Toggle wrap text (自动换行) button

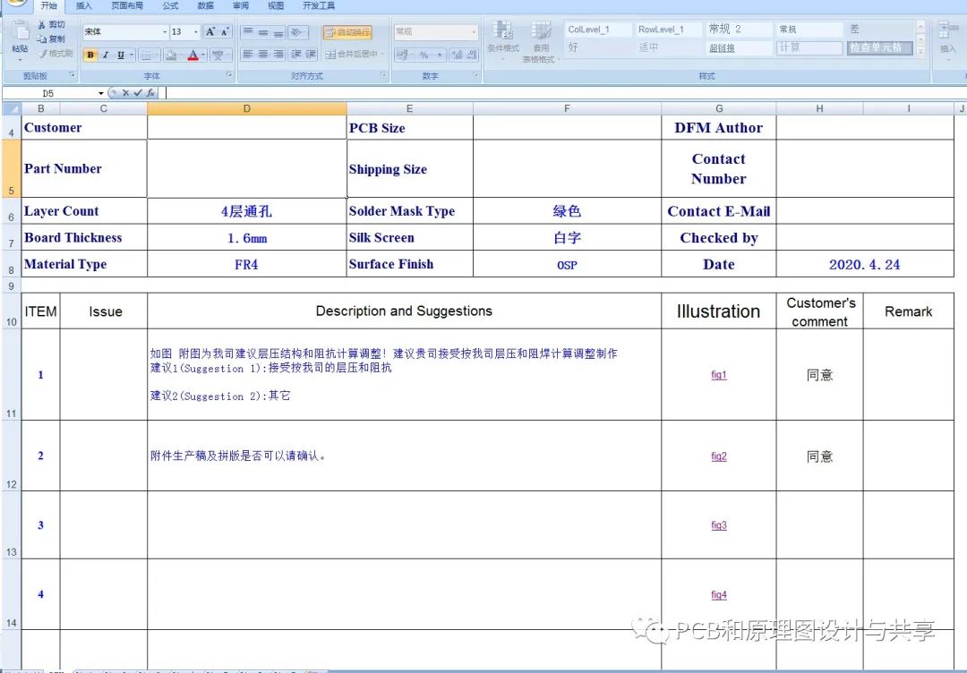click(x=347, y=32)
